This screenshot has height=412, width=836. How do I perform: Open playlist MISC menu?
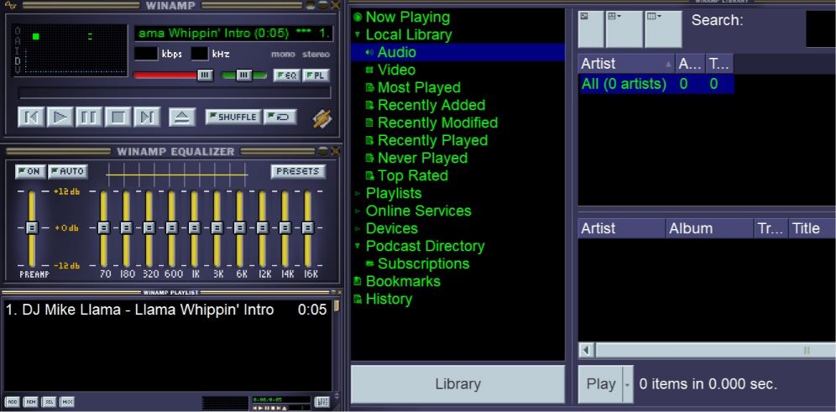[67, 401]
